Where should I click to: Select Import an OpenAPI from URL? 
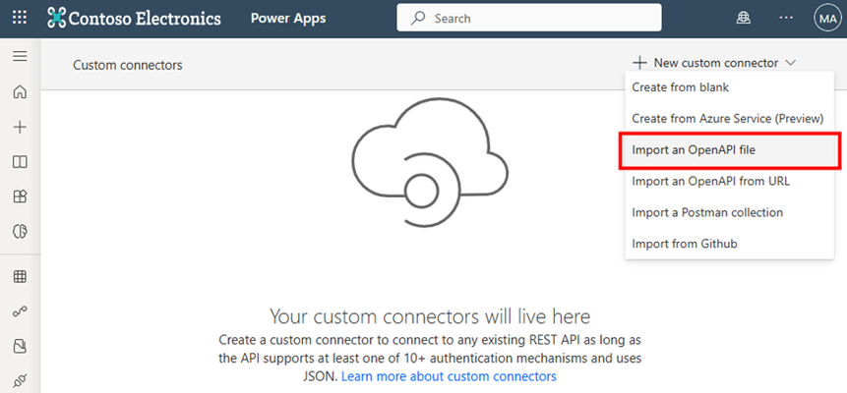click(x=729, y=182)
